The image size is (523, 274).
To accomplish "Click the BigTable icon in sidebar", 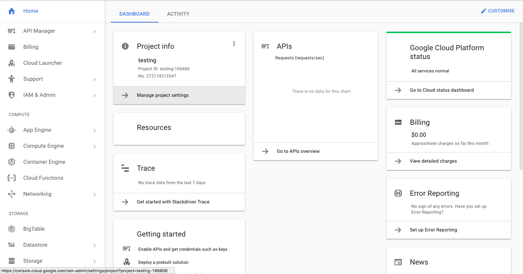I will click(x=12, y=229).
